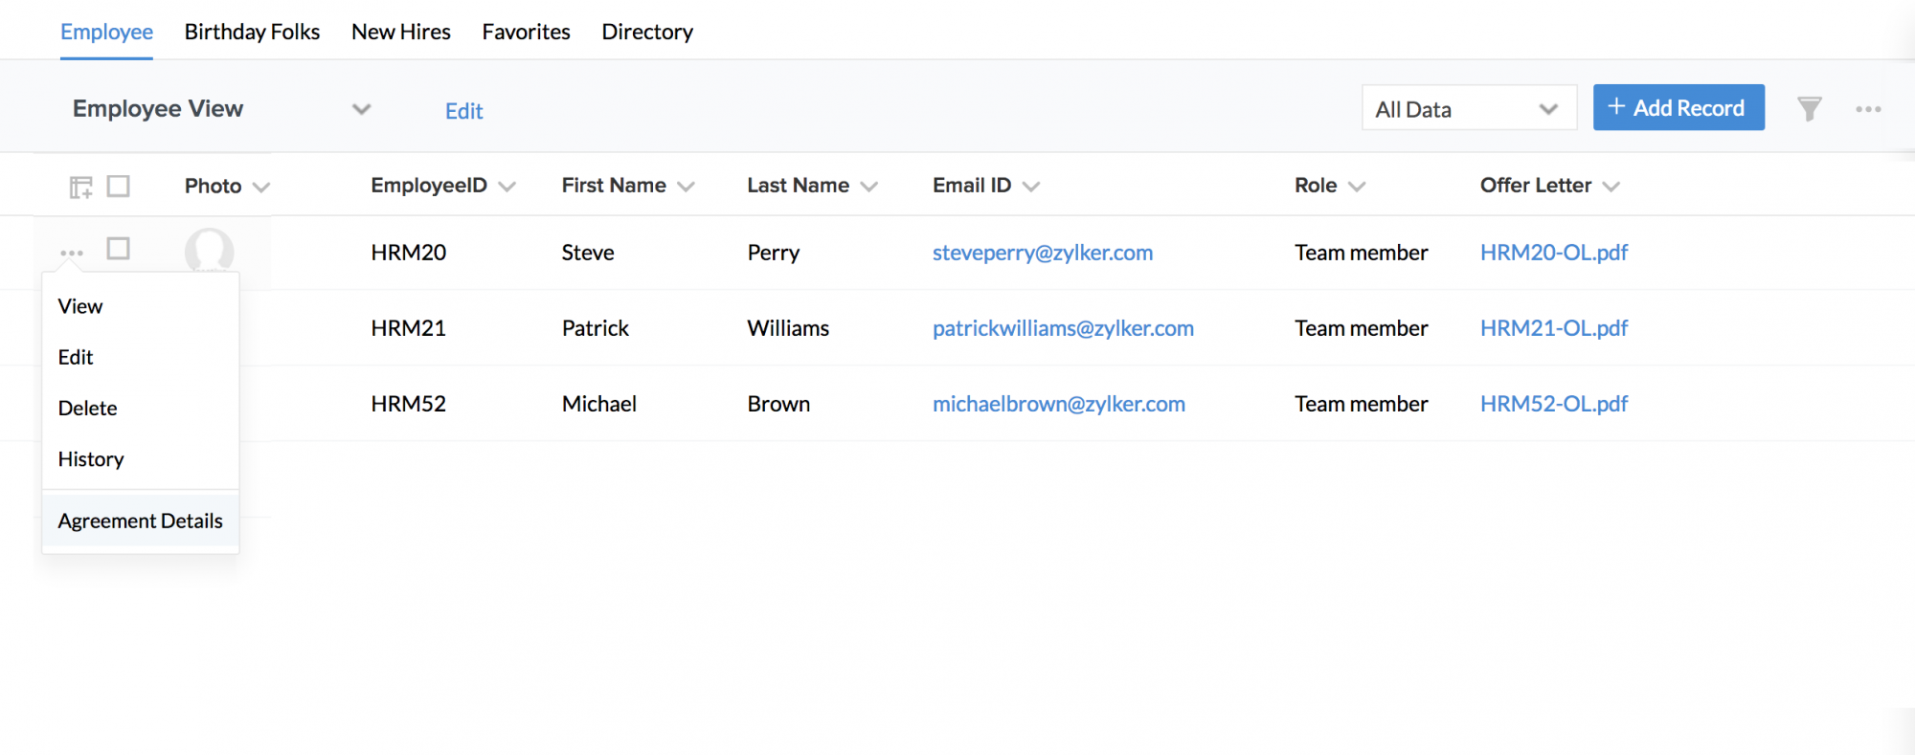The width and height of the screenshot is (1915, 755).
Task: Choose Delete in the row menu
Action: pyautogui.click(x=87, y=408)
